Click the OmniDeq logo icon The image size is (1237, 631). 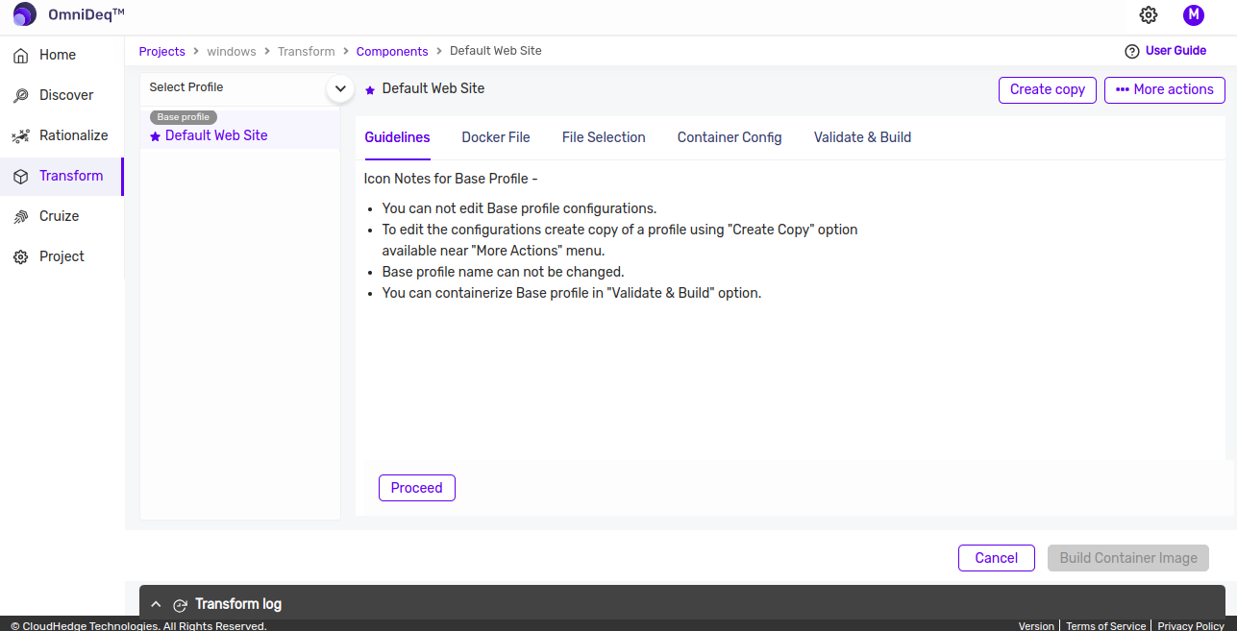pos(25,14)
